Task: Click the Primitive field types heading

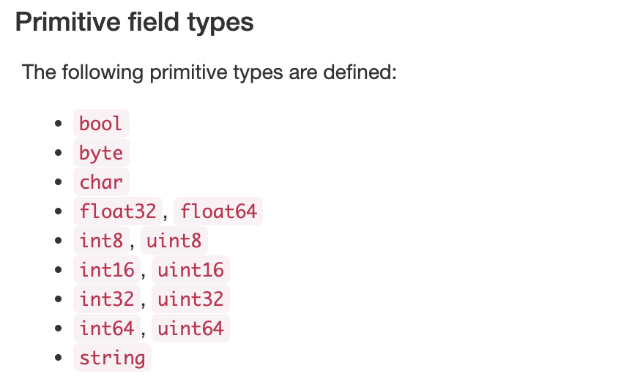Action: 135,22
